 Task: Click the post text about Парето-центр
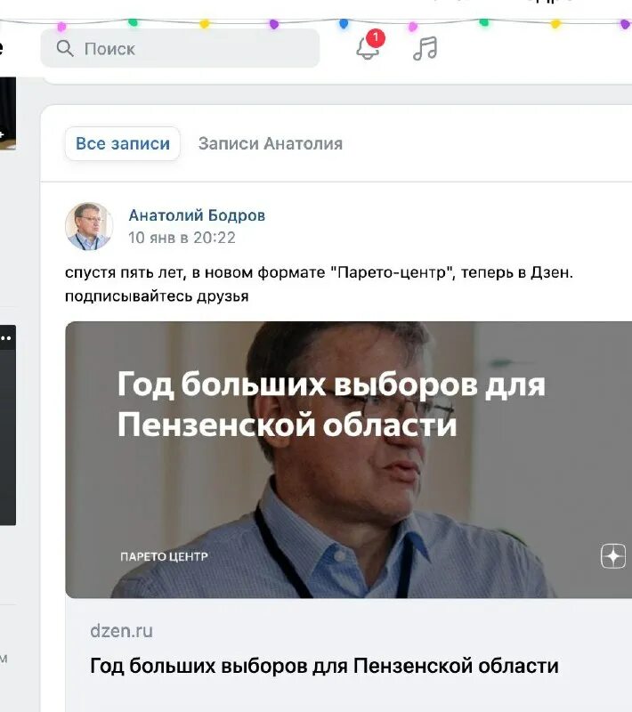[x=319, y=284]
